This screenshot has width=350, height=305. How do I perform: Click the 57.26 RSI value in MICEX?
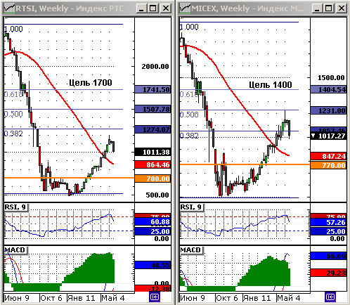tap(329, 222)
